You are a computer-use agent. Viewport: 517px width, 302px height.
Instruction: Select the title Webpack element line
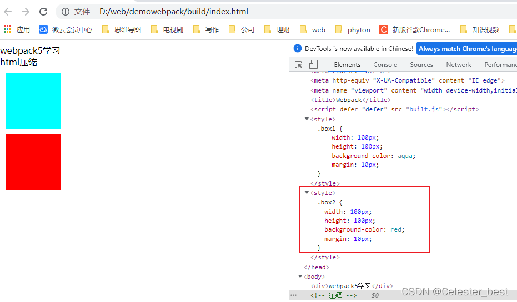[350, 100]
